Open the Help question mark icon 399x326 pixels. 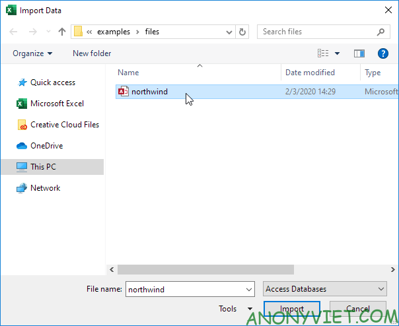click(x=382, y=53)
